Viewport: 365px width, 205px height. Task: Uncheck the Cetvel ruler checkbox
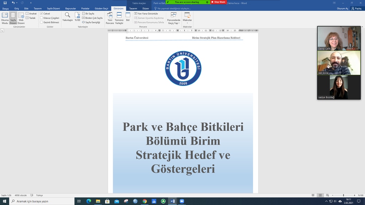point(42,14)
